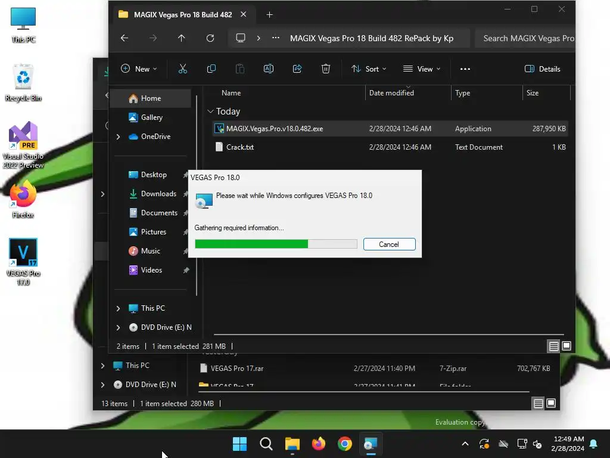The height and width of the screenshot is (458, 610).
Task: Click the address bar path text
Action: click(372, 38)
